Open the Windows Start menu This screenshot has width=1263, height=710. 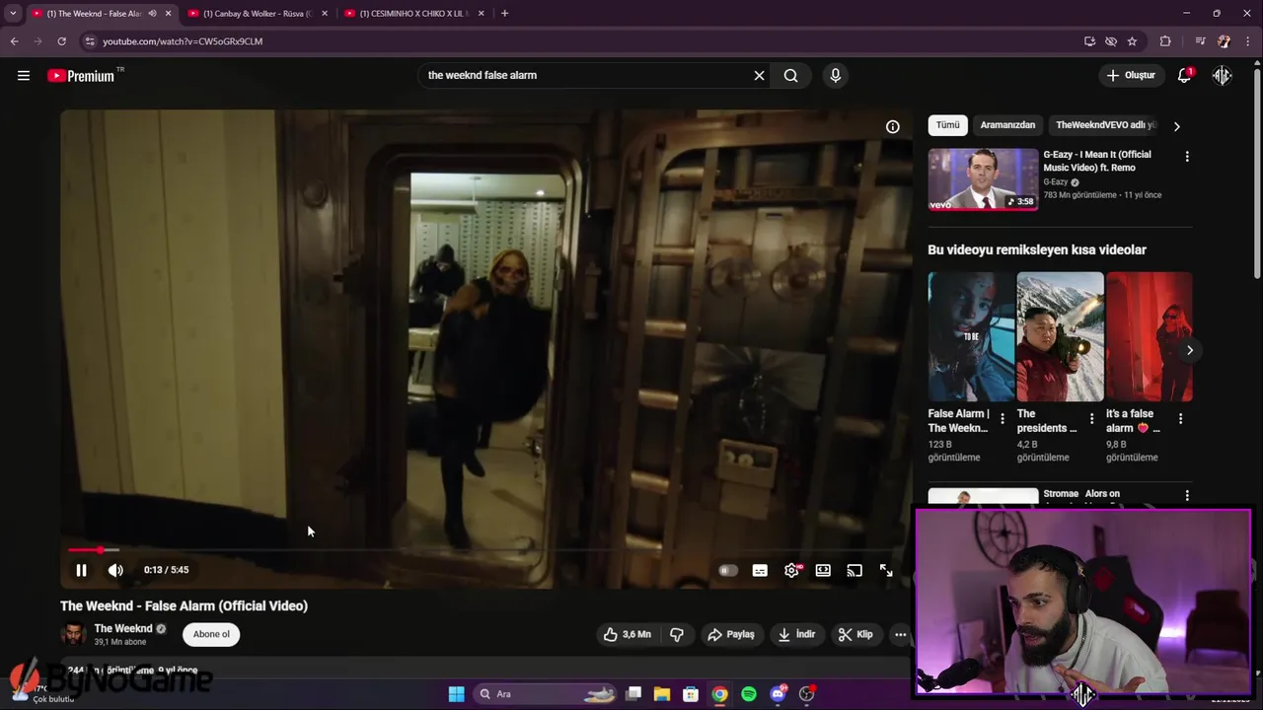(x=456, y=694)
